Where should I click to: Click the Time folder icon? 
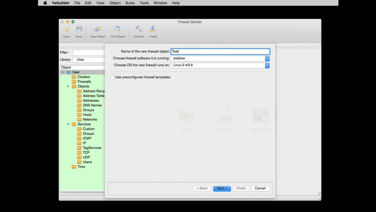coord(74,167)
